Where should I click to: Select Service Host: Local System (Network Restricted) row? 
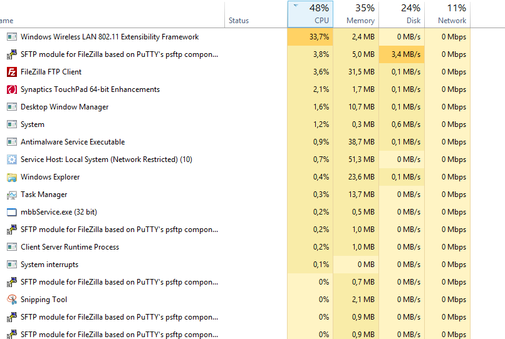(x=235, y=159)
